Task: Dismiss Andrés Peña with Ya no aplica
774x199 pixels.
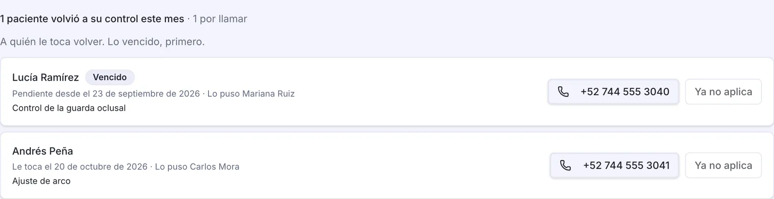Action: 723,166
